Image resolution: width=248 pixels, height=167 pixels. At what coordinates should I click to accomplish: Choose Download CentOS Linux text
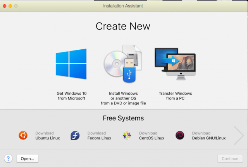coord(152,136)
